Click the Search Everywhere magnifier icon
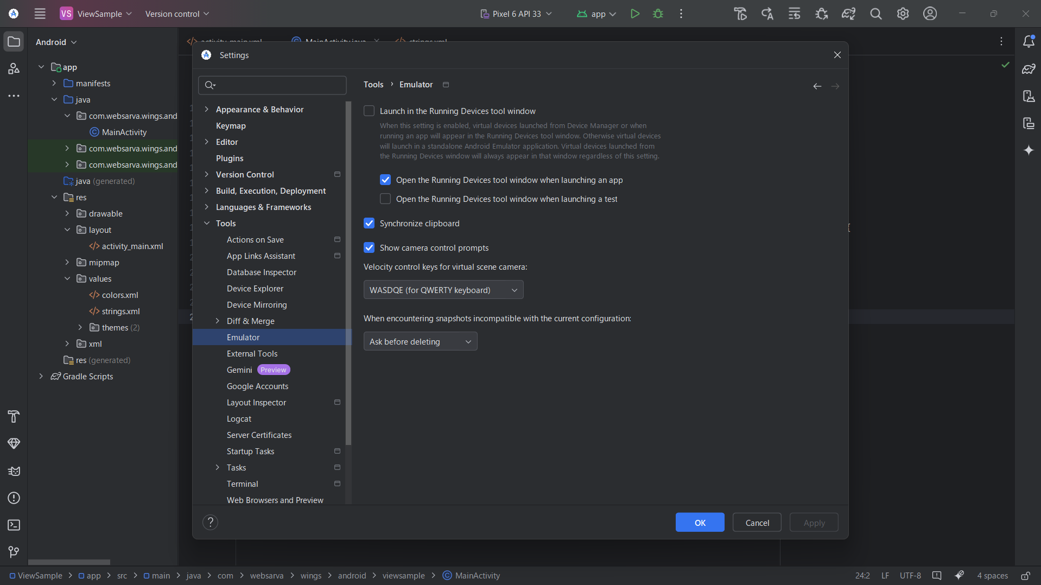This screenshot has height=585, width=1041. pos(875,14)
